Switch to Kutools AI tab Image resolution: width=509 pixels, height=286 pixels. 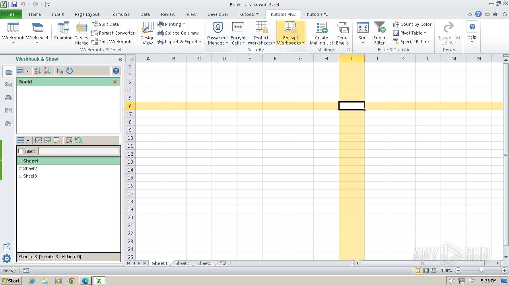click(317, 14)
